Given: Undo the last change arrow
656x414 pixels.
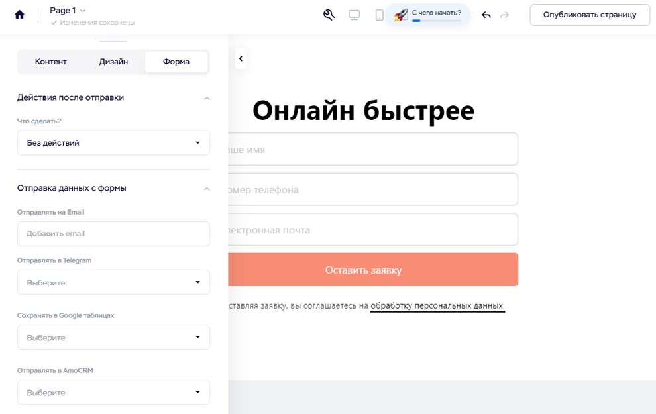Looking at the screenshot, I should point(486,15).
